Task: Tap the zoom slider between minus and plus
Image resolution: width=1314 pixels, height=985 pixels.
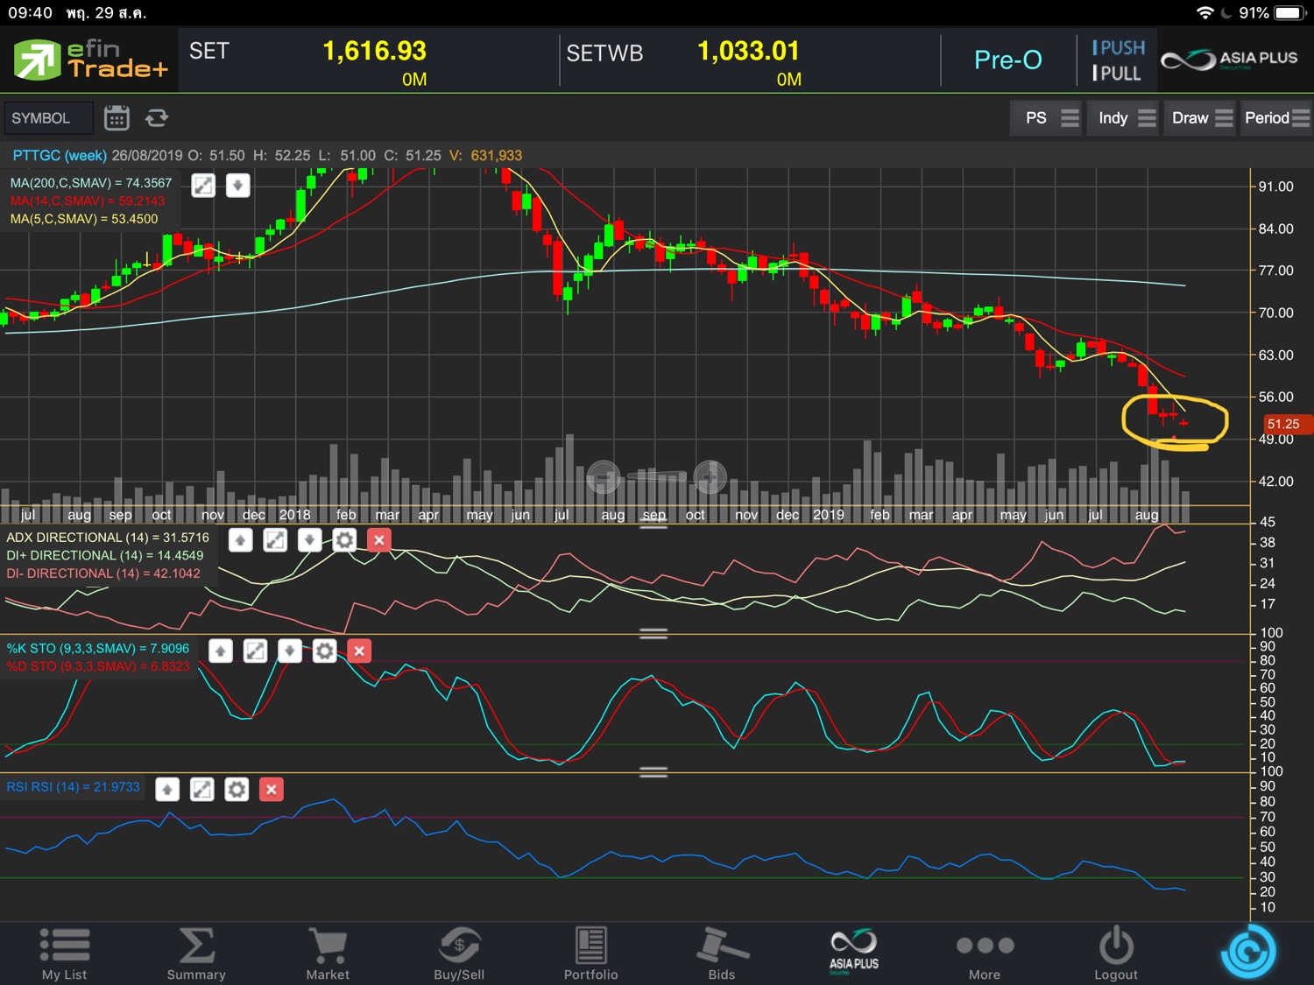Action: pos(657,475)
